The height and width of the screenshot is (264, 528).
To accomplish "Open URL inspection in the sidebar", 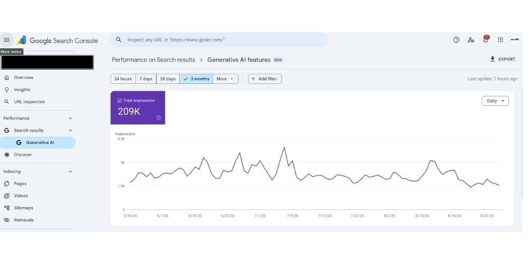I will click(29, 102).
